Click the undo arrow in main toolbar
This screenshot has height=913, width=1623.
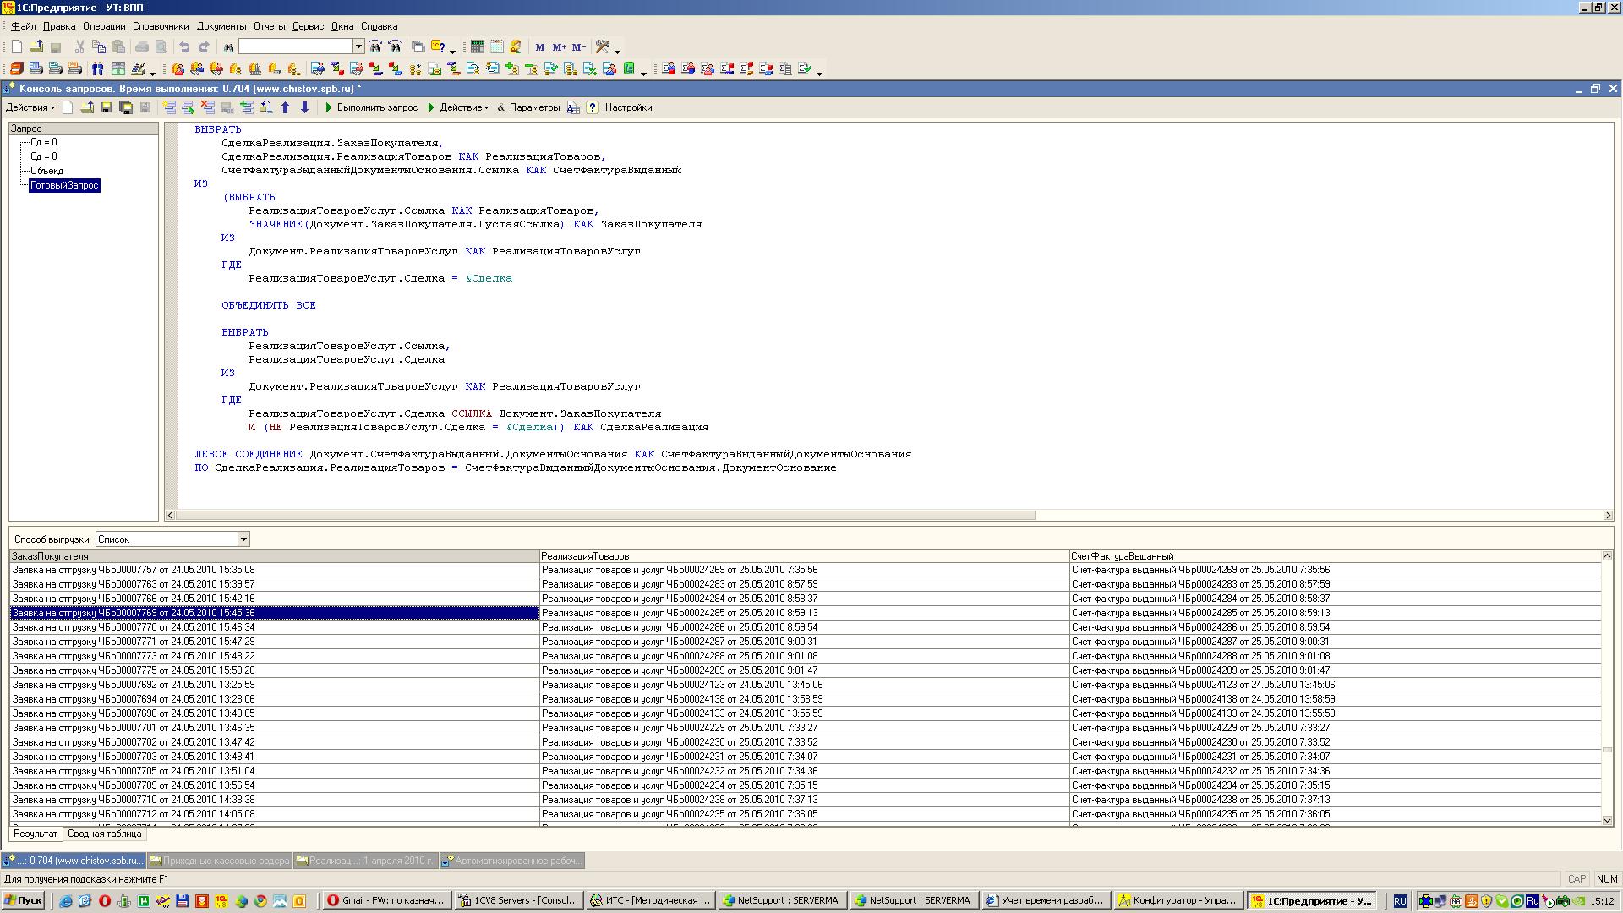tap(184, 47)
